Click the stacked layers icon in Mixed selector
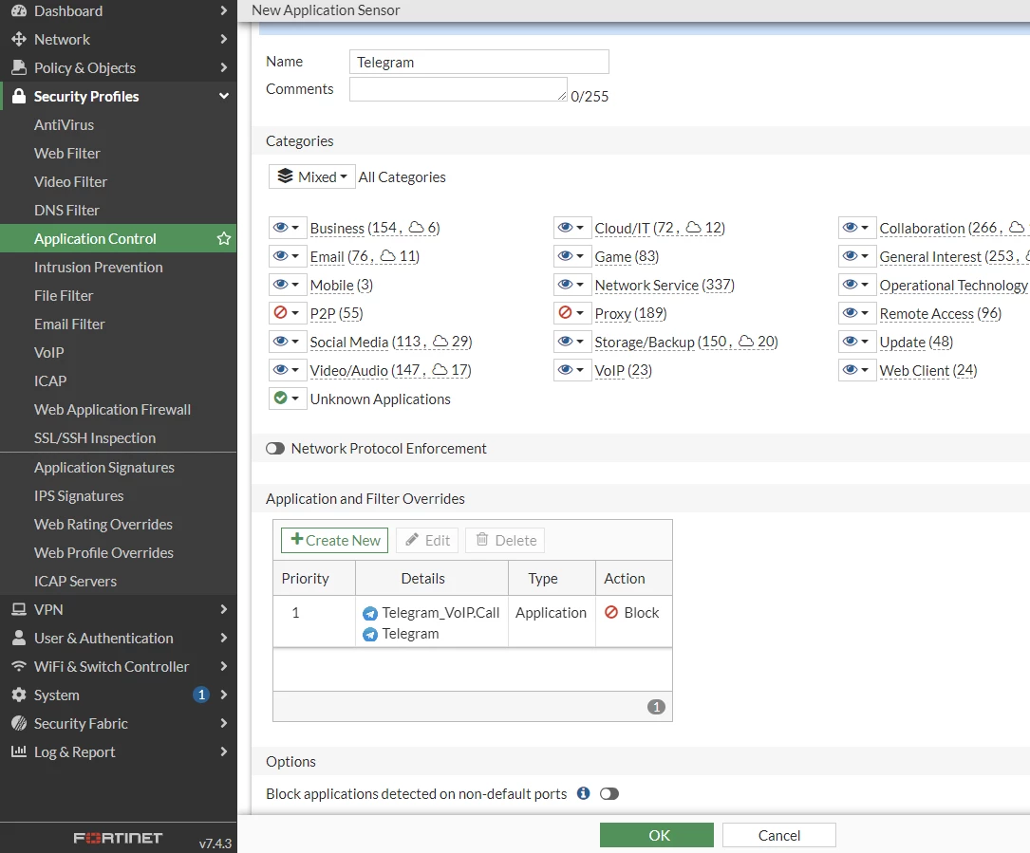 [x=285, y=176]
